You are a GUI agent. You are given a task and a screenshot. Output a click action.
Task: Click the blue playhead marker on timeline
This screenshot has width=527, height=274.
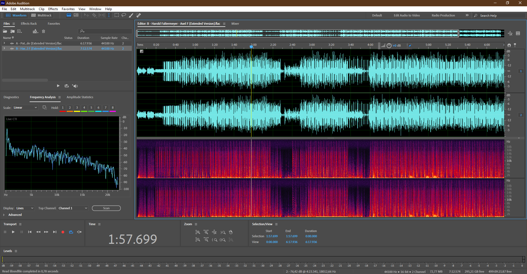[x=251, y=46]
